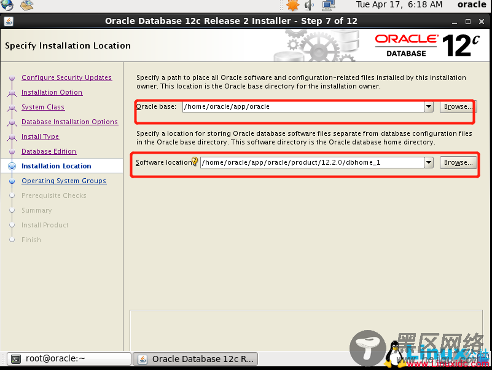Open the volume speaker icon
This screenshot has width=492, height=370.
pyautogui.click(x=310, y=5)
